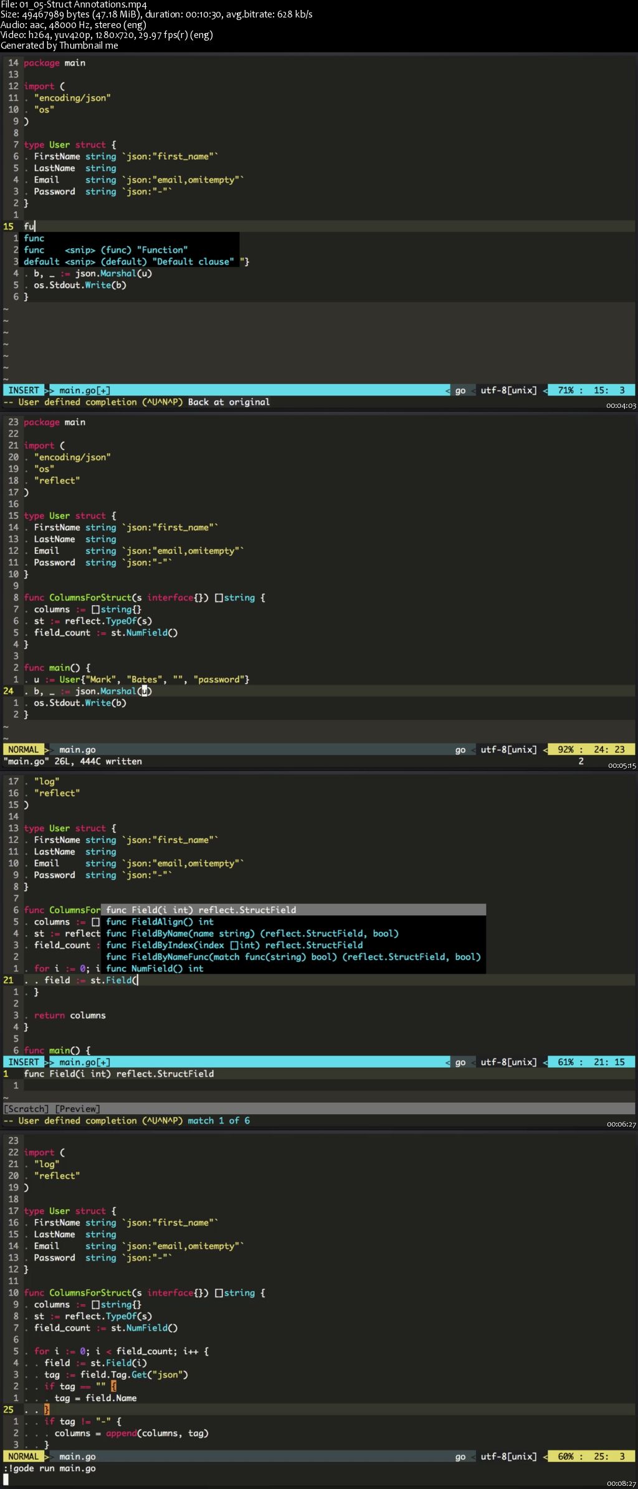Viewport: 638px width, 1489px height.
Task: Click 'match 1 of 6' completion status message
Action: (219, 1121)
